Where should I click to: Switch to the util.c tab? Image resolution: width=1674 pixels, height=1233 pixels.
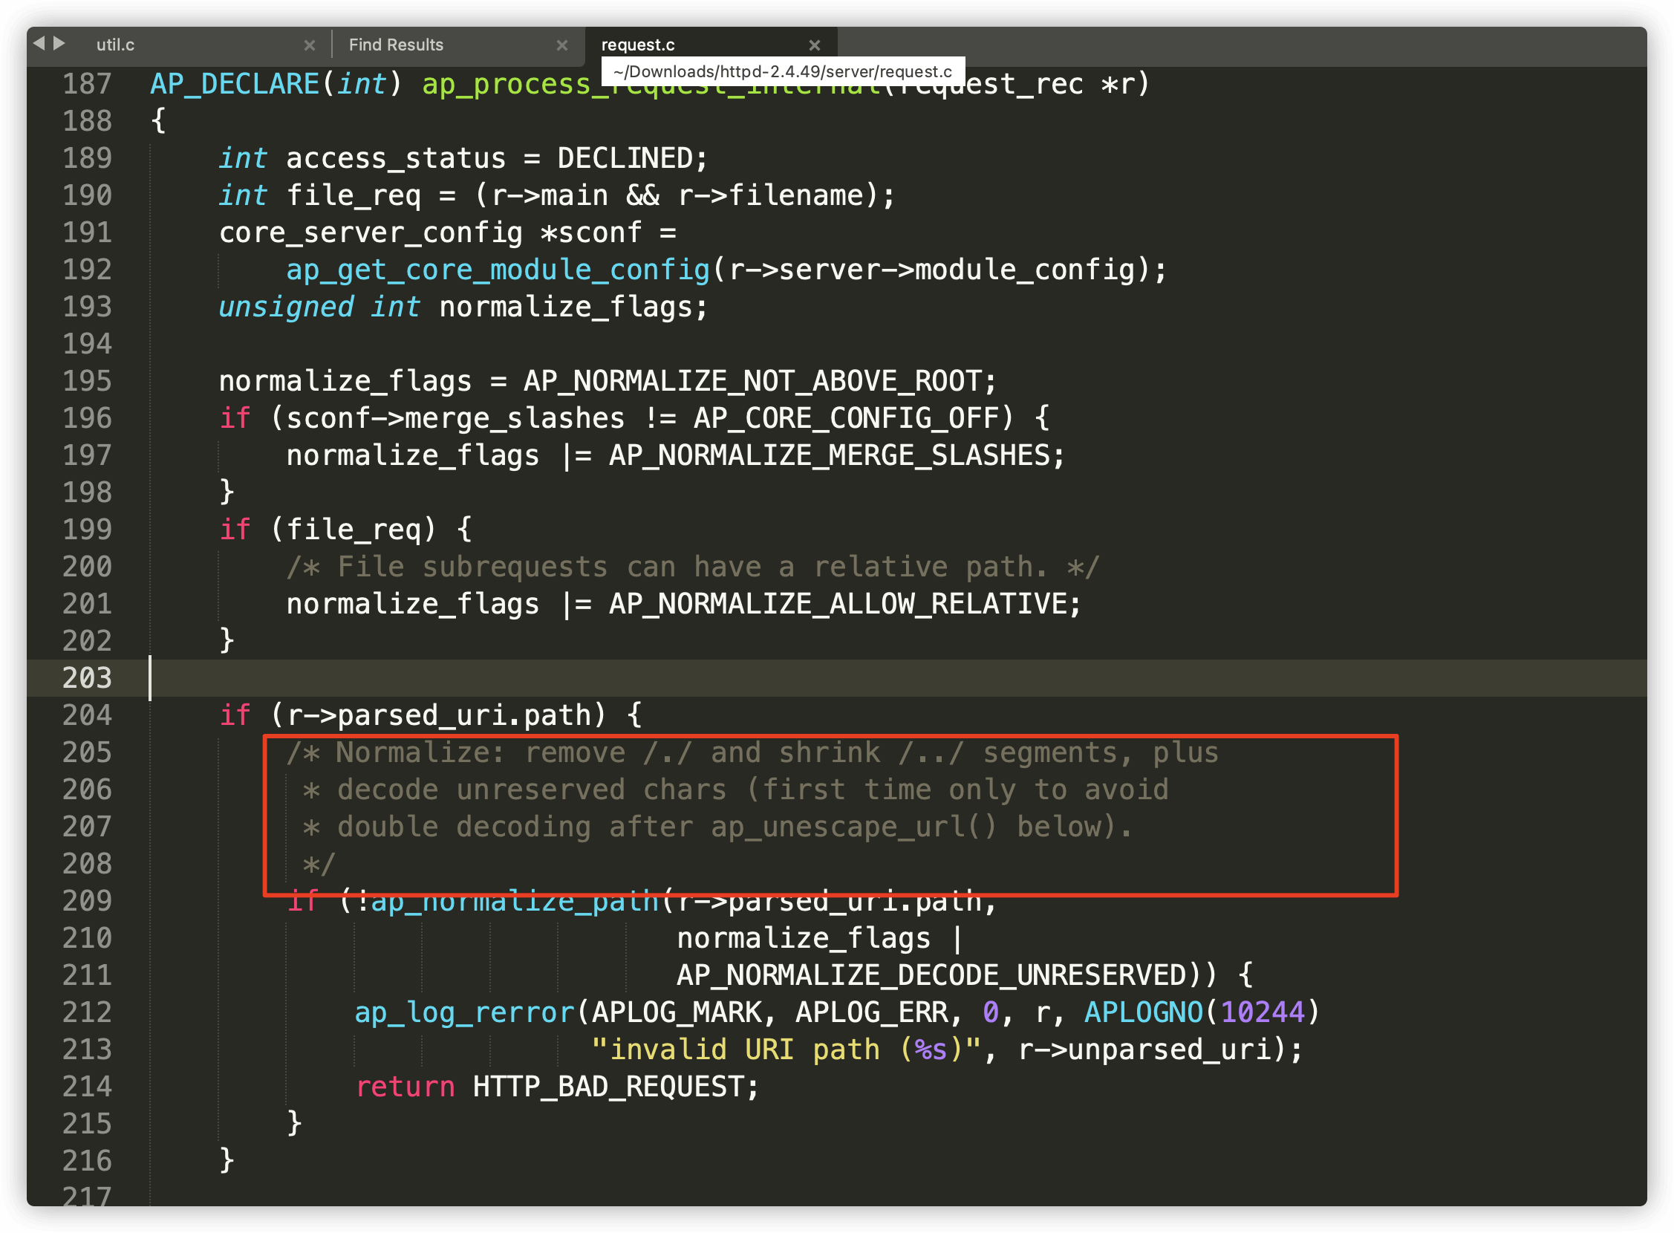[x=116, y=45]
